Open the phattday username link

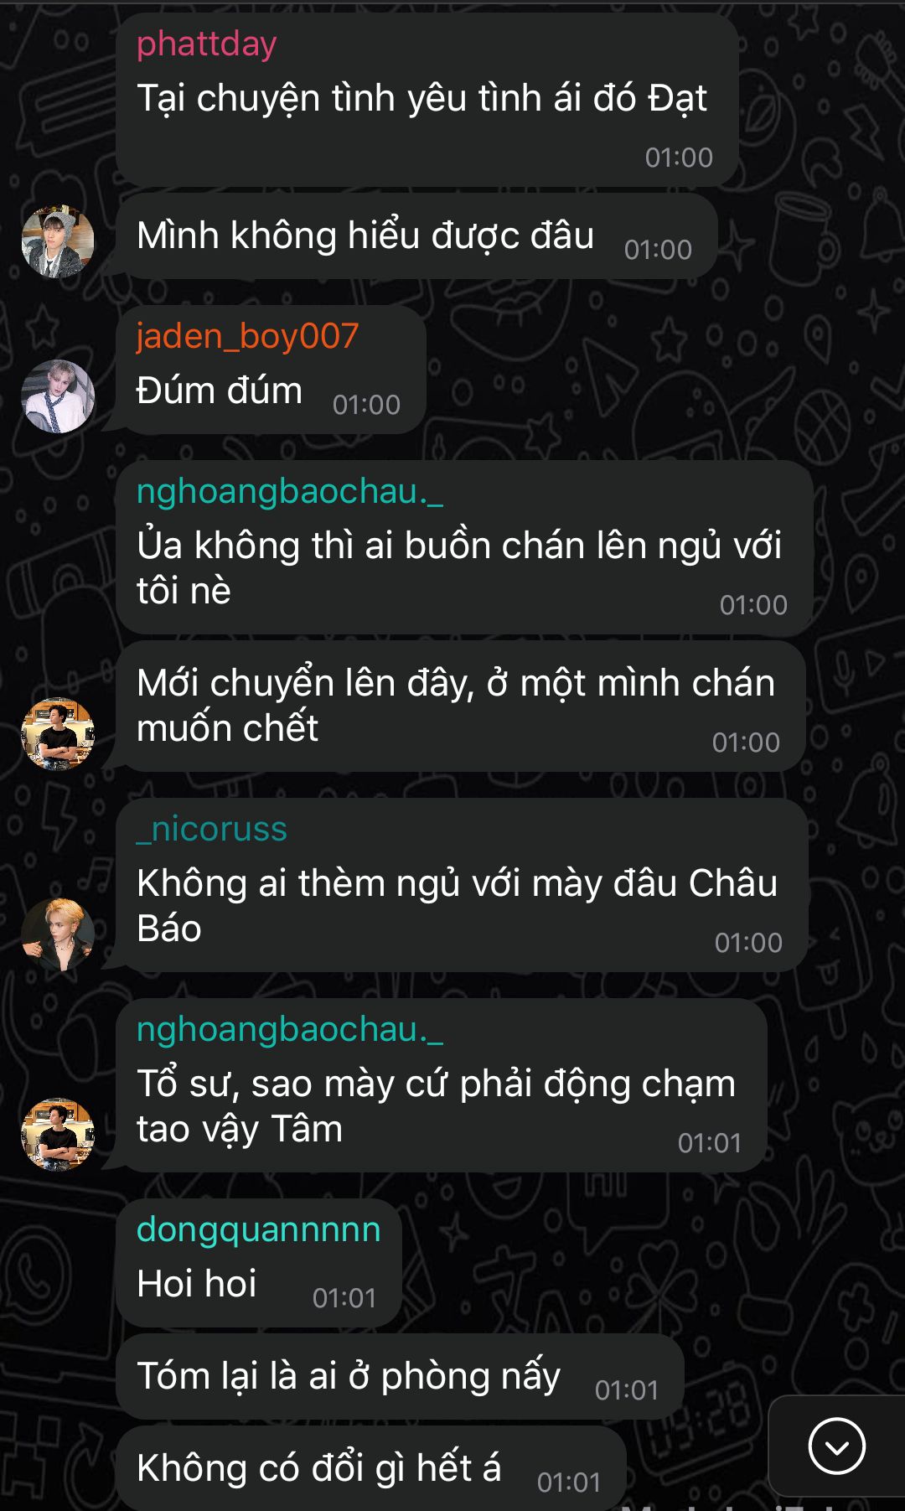(206, 44)
